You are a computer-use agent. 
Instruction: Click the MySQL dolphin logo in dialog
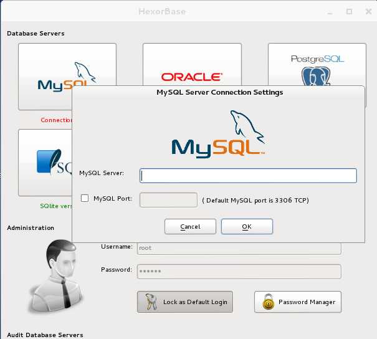point(219,134)
